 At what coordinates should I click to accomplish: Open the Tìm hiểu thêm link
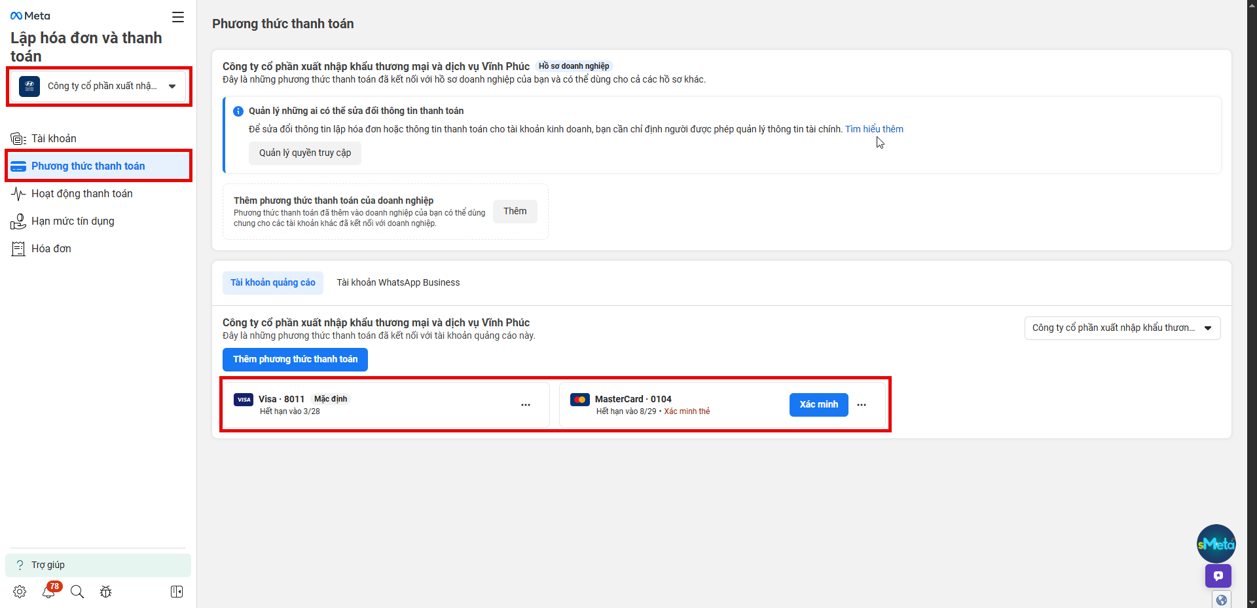(874, 129)
